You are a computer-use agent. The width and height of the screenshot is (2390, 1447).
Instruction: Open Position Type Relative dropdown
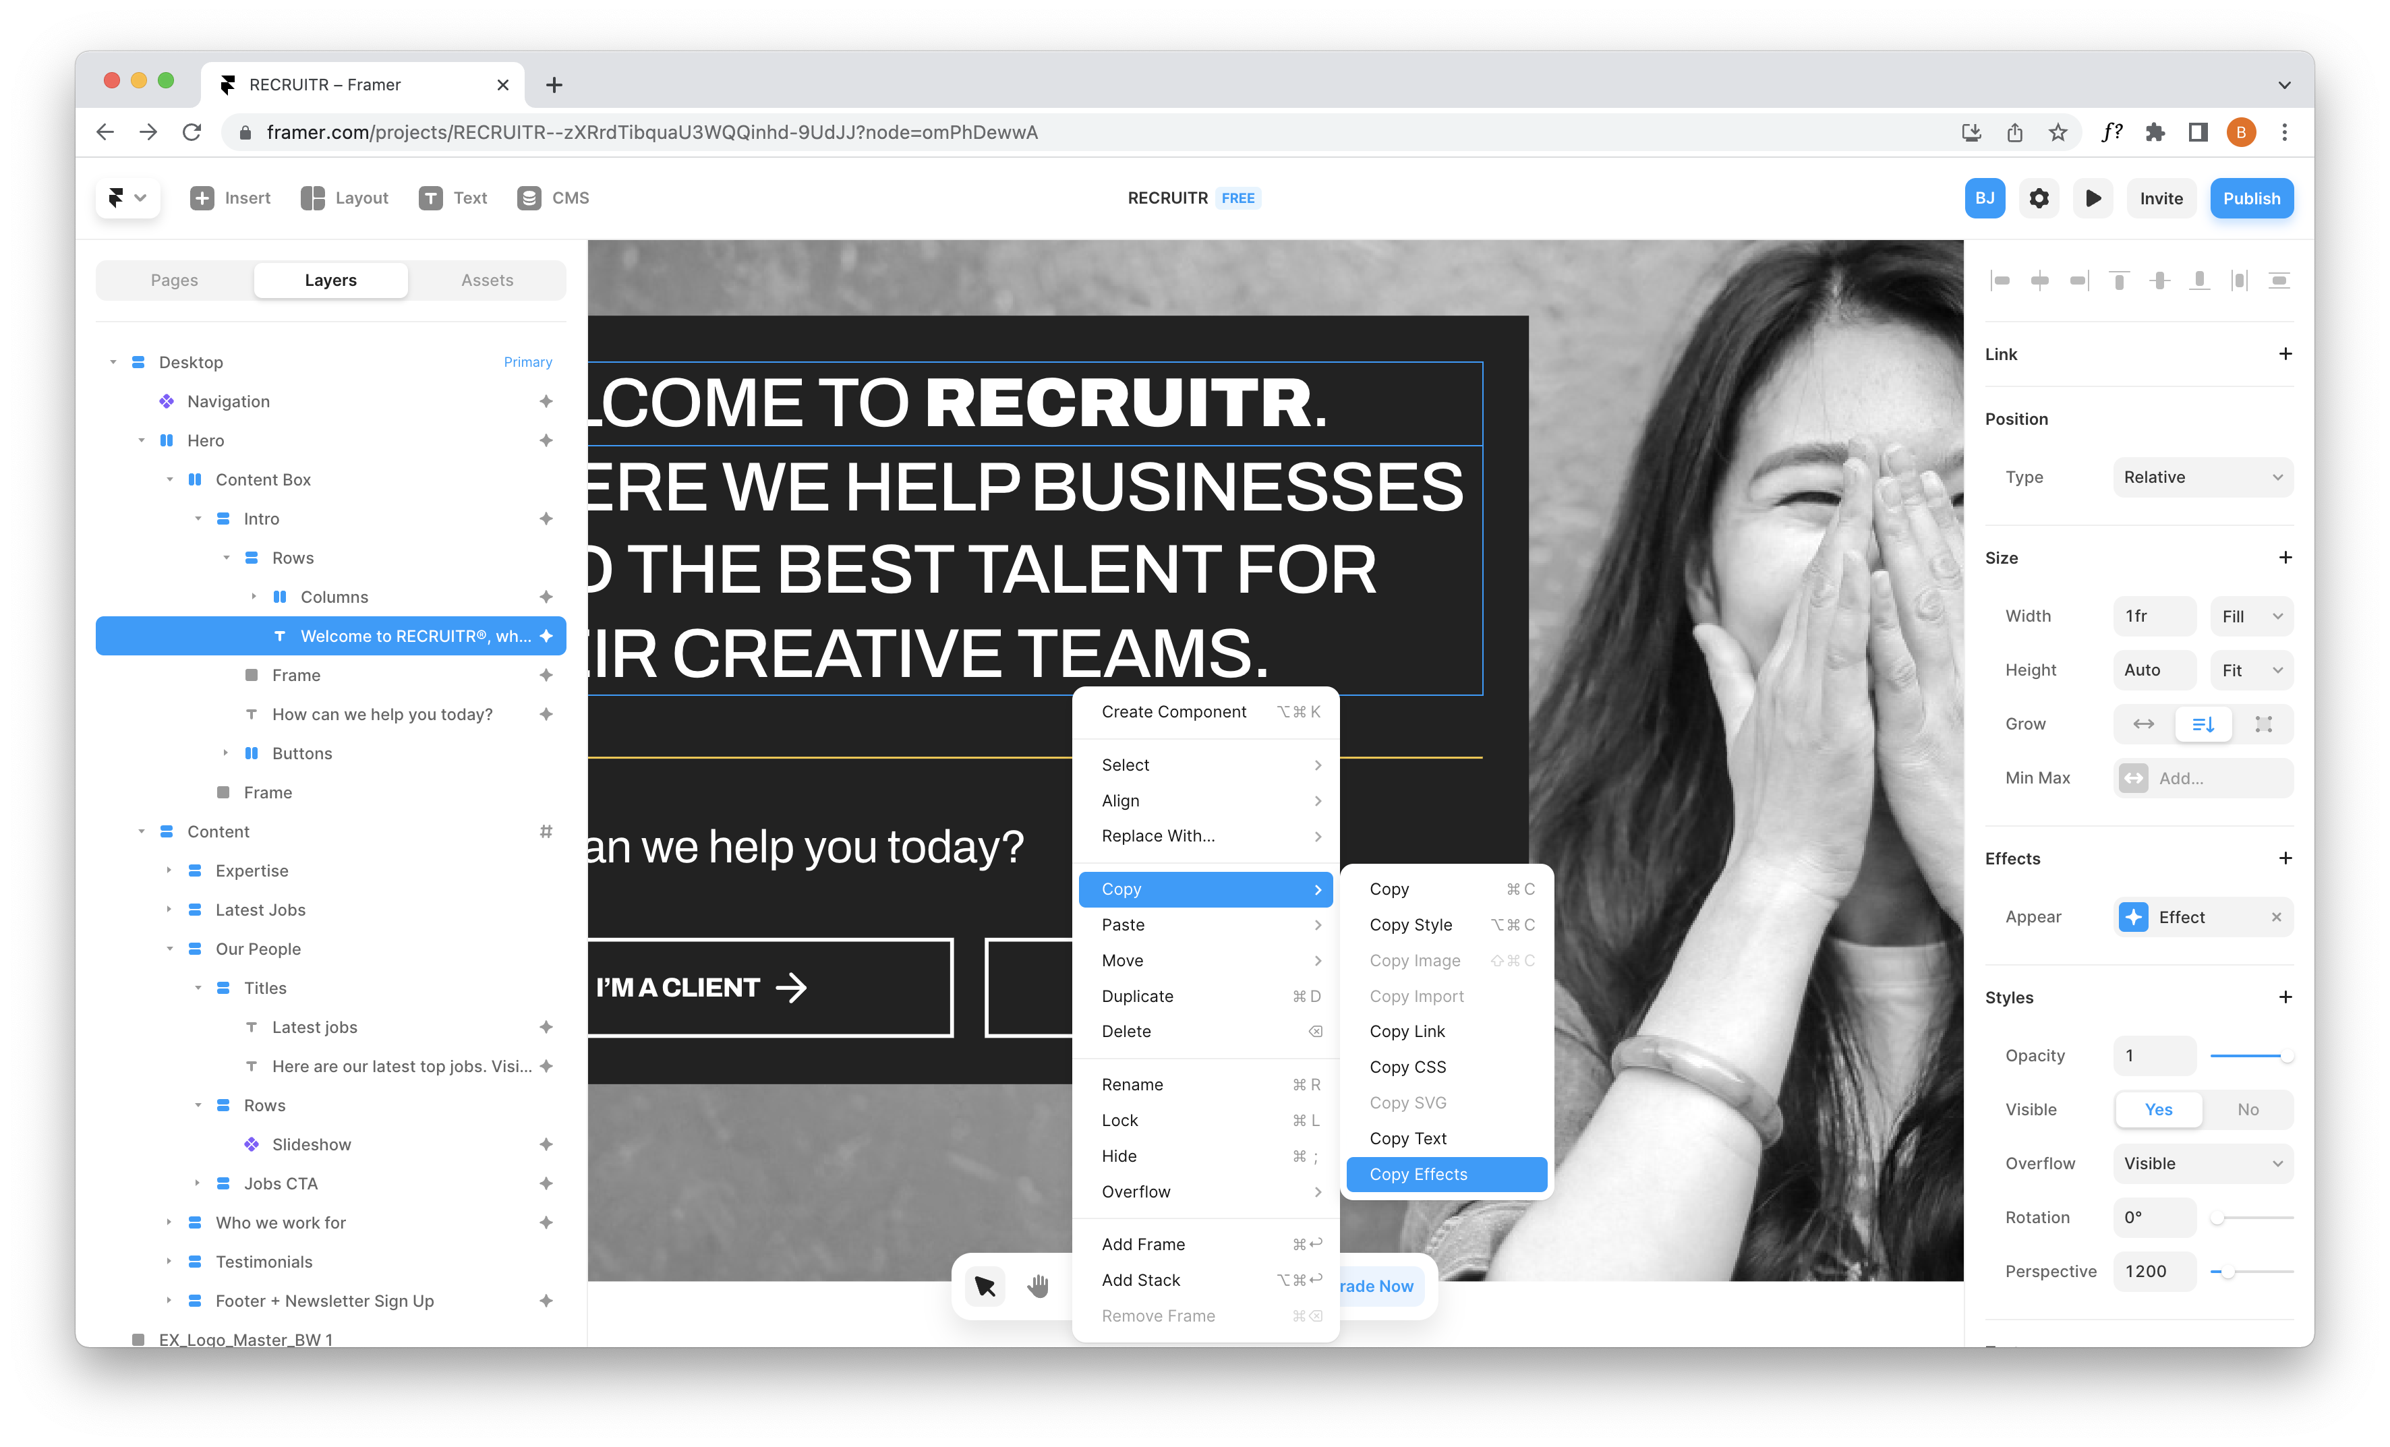click(x=2203, y=477)
